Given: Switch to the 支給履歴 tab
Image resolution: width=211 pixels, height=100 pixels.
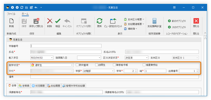Looking at the screenshot, I should point(54,86).
